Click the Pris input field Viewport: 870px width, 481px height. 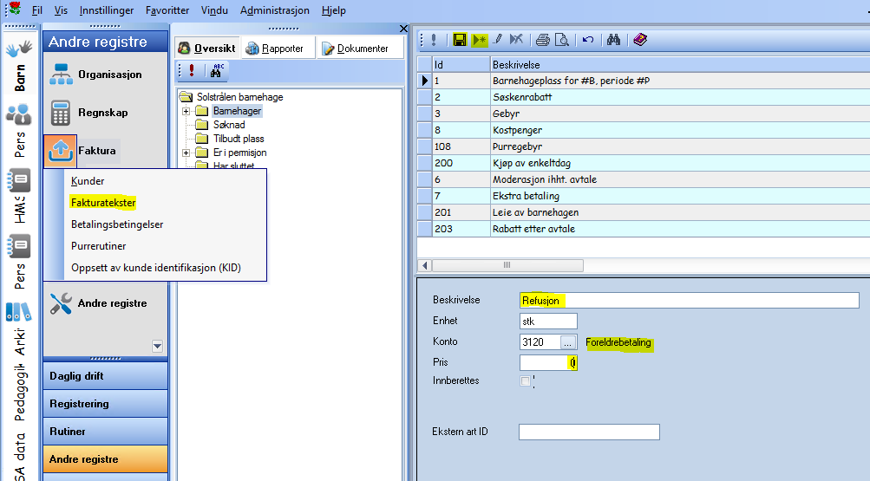click(548, 363)
